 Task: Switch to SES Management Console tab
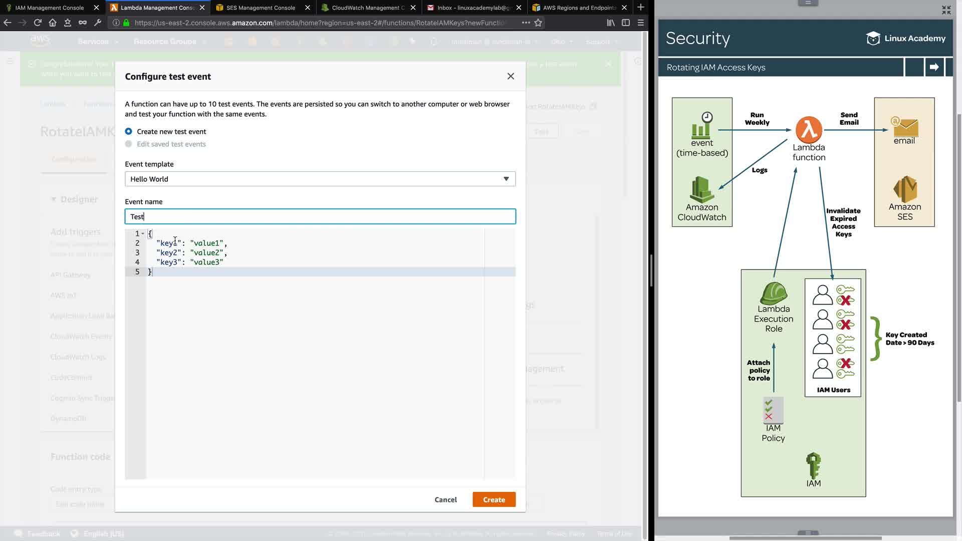(261, 8)
